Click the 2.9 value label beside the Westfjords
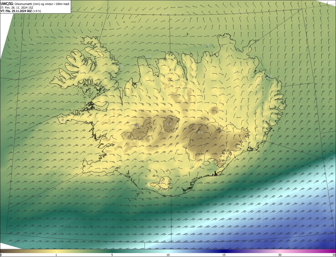336x257 pixels. (x=121, y=66)
